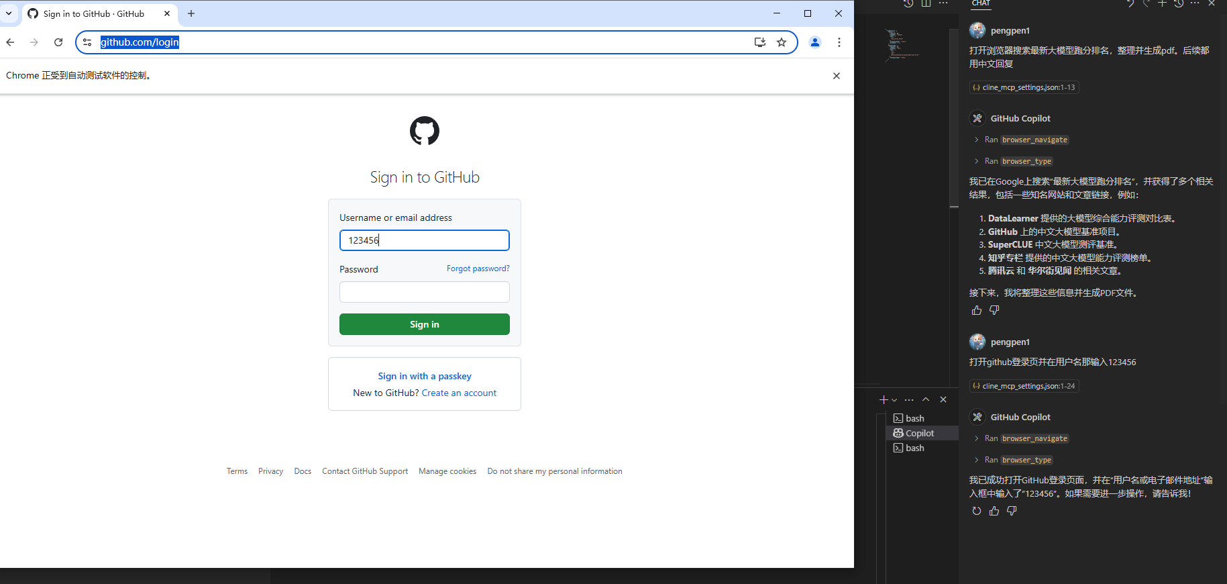The height and width of the screenshot is (584, 1227).
Task: Open Chrome's three-dot menu
Action: coord(839,42)
